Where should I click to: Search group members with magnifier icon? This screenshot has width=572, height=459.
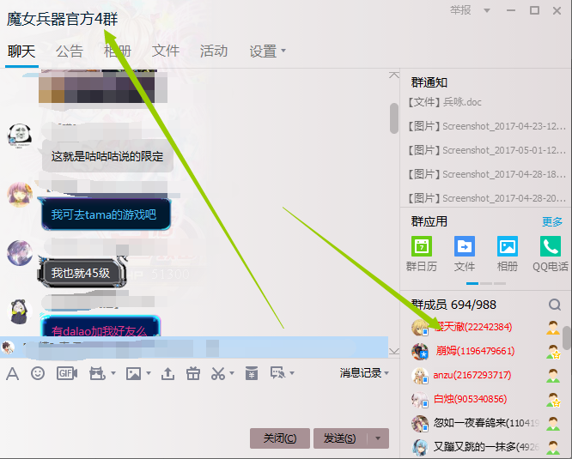(x=555, y=305)
